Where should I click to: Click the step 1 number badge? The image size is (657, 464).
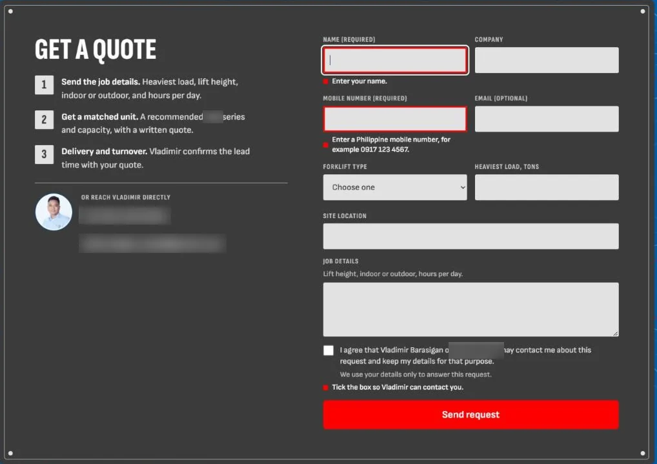[44, 85]
